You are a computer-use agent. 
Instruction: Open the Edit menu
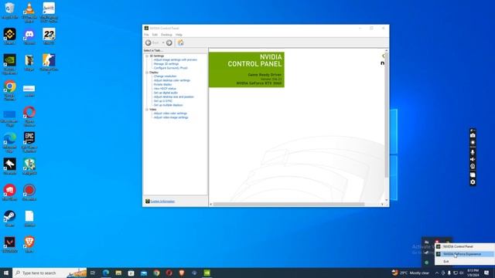pyautogui.click(x=155, y=35)
